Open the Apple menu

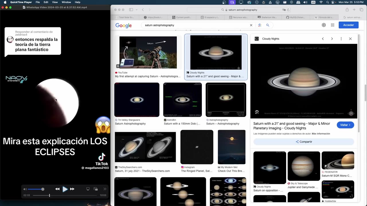[x=5, y=2]
